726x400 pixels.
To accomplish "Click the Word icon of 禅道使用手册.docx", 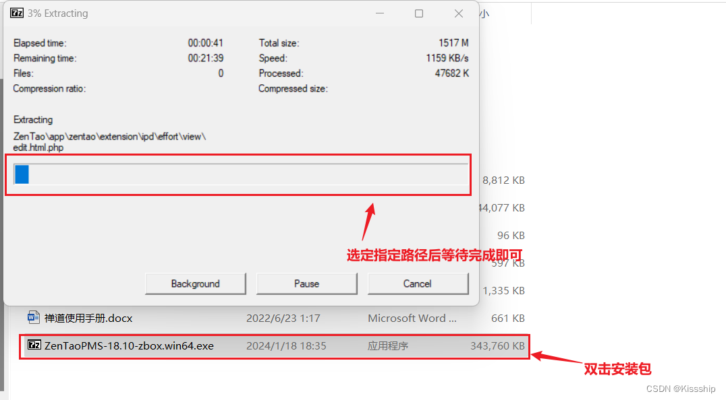I will tap(33, 317).
